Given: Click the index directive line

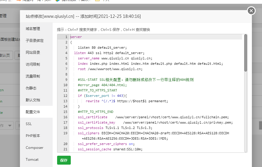Looking at the screenshot, I should coord(150,64).
